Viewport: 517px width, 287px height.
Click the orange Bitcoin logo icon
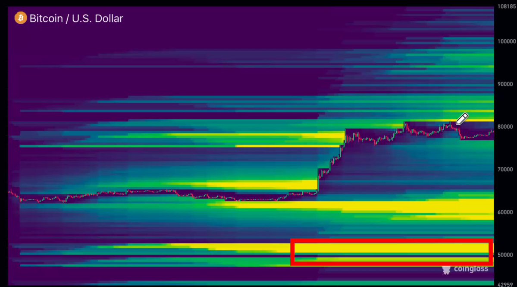(20, 18)
